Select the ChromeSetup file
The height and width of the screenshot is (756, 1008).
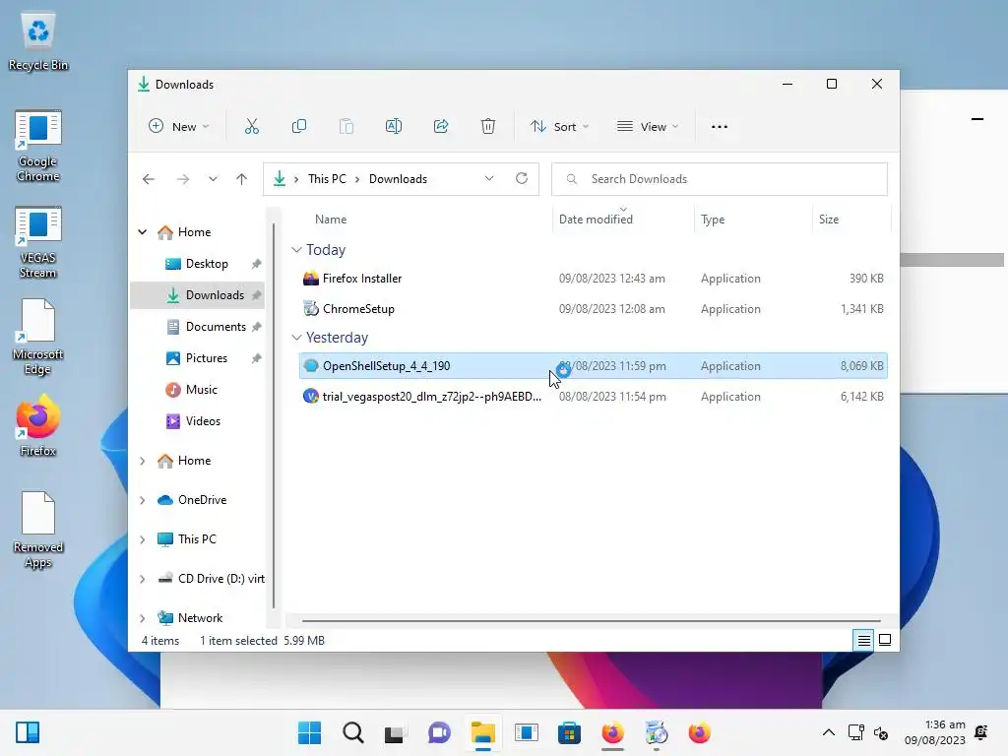point(594,308)
